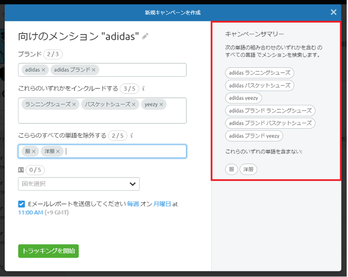Image resolution: width=348 pixels, height=277 pixels.
Task: Click summary tag 'adidas ブランド ランニングシューズ'
Action: pos(270,111)
